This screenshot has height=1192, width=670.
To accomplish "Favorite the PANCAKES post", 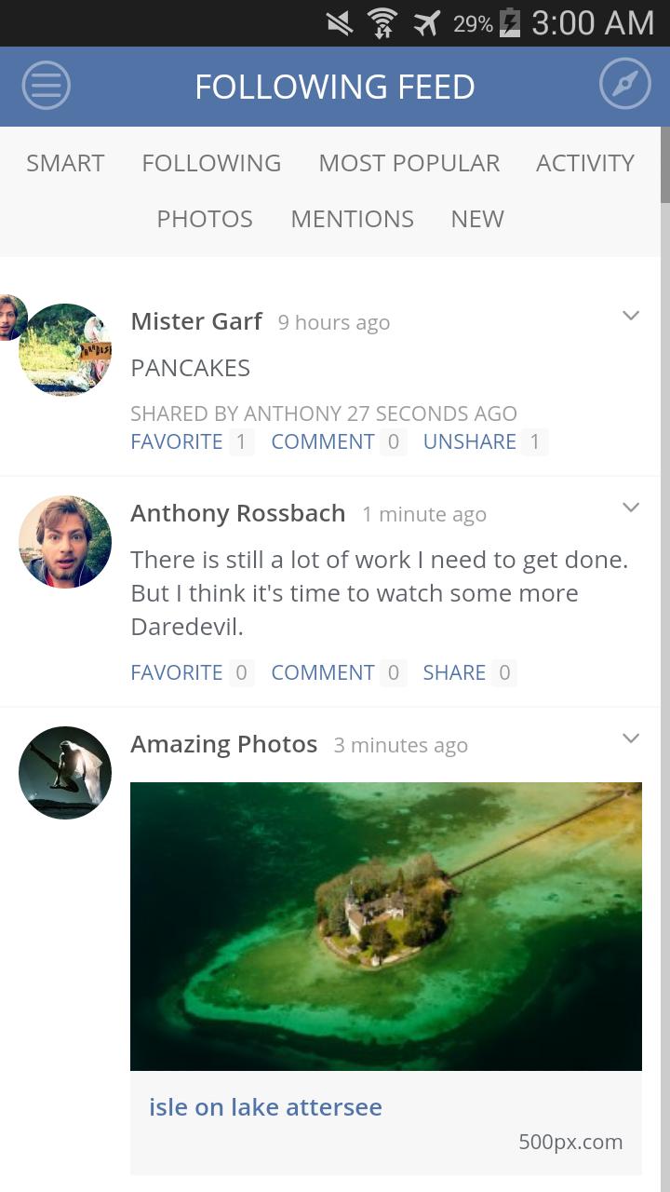I will 177,440.
